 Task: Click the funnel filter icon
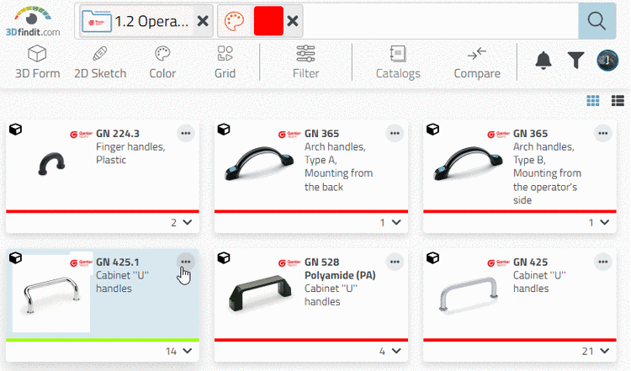point(575,60)
